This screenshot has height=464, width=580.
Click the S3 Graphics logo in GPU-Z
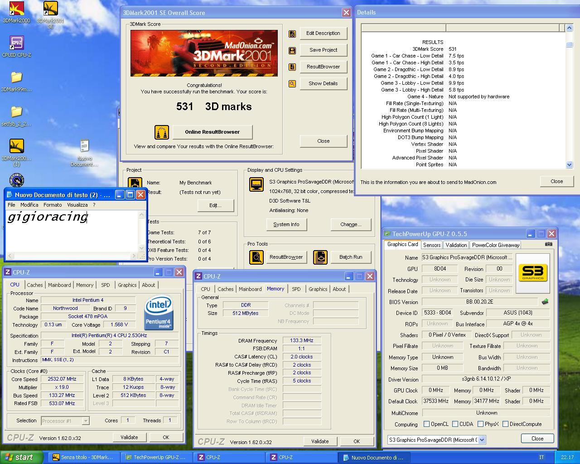coord(532,273)
